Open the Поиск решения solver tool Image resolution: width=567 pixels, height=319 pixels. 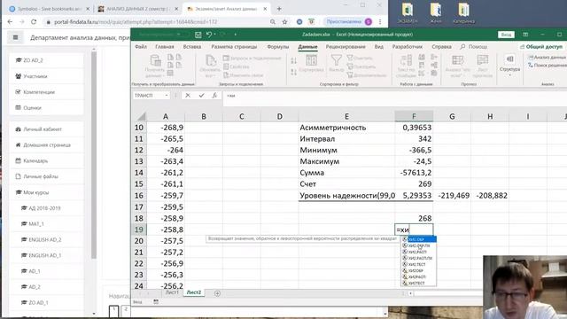coord(548,65)
